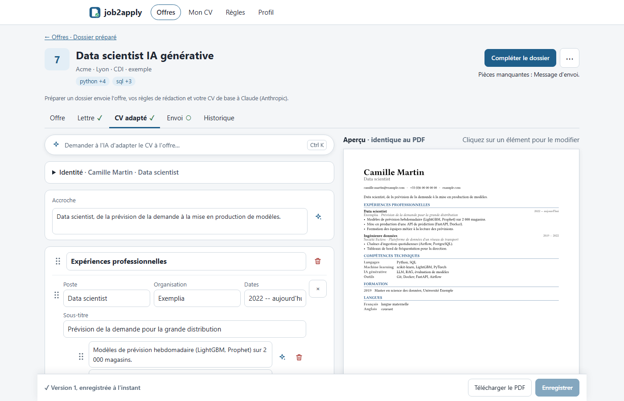Viewport: 624px width, 401px height.
Task: Click the job2apply logo icon
Action: tap(95, 12)
